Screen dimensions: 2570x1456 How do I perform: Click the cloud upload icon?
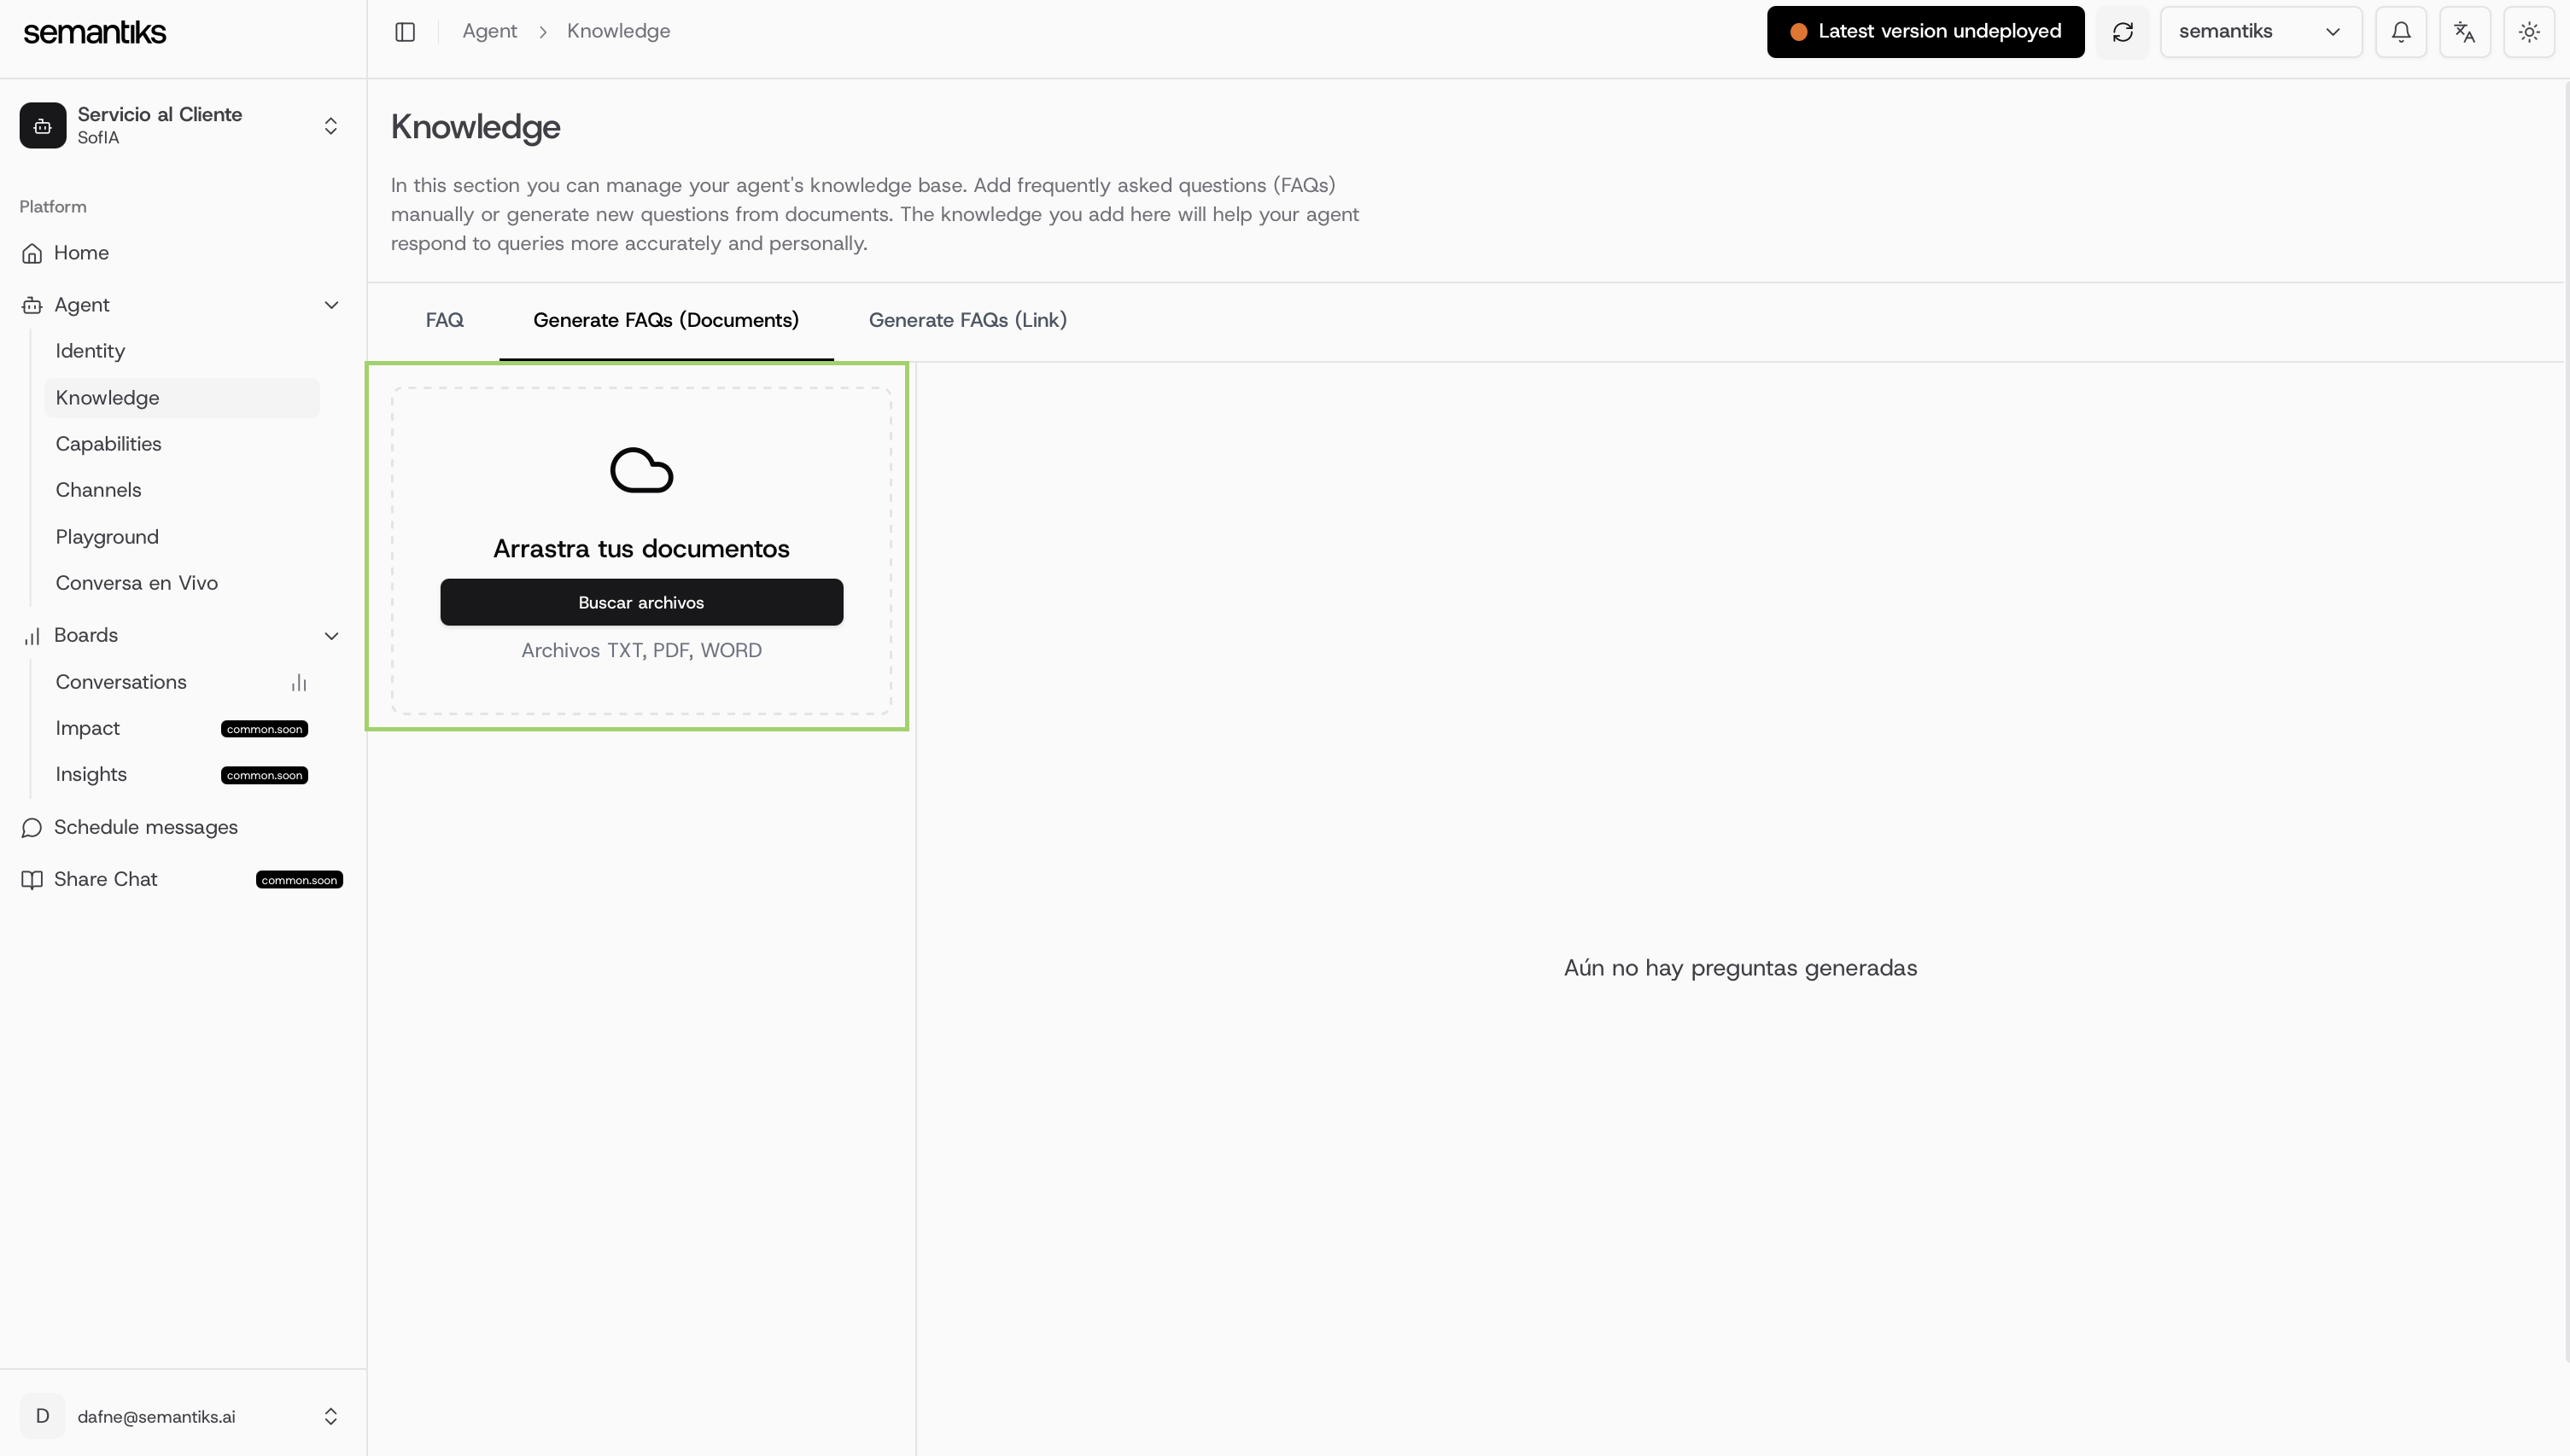point(641,470)
